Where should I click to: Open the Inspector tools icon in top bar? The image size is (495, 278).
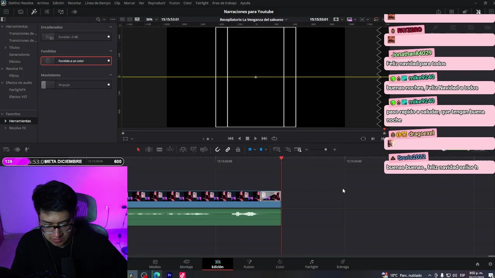point(478,12)
